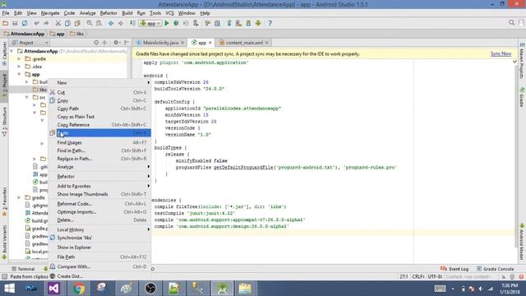Open the Structure side panel tab
The height and width of the screenshot is (296, 526).
pyautogui.click(x=4, y=122)
